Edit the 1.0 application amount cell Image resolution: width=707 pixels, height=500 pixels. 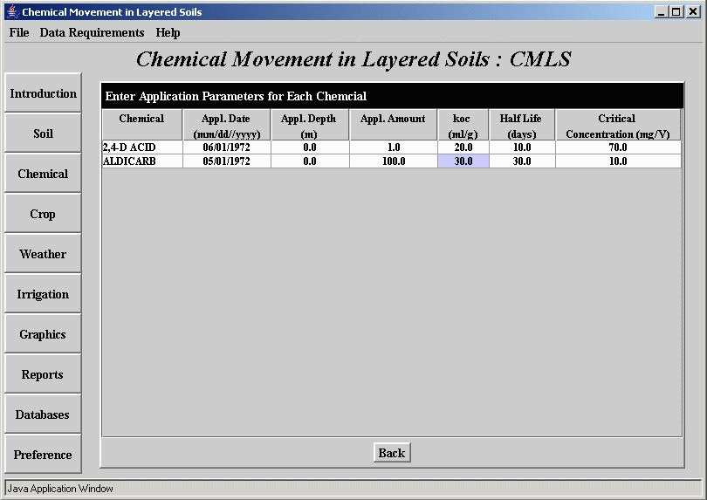click(393, 147)
